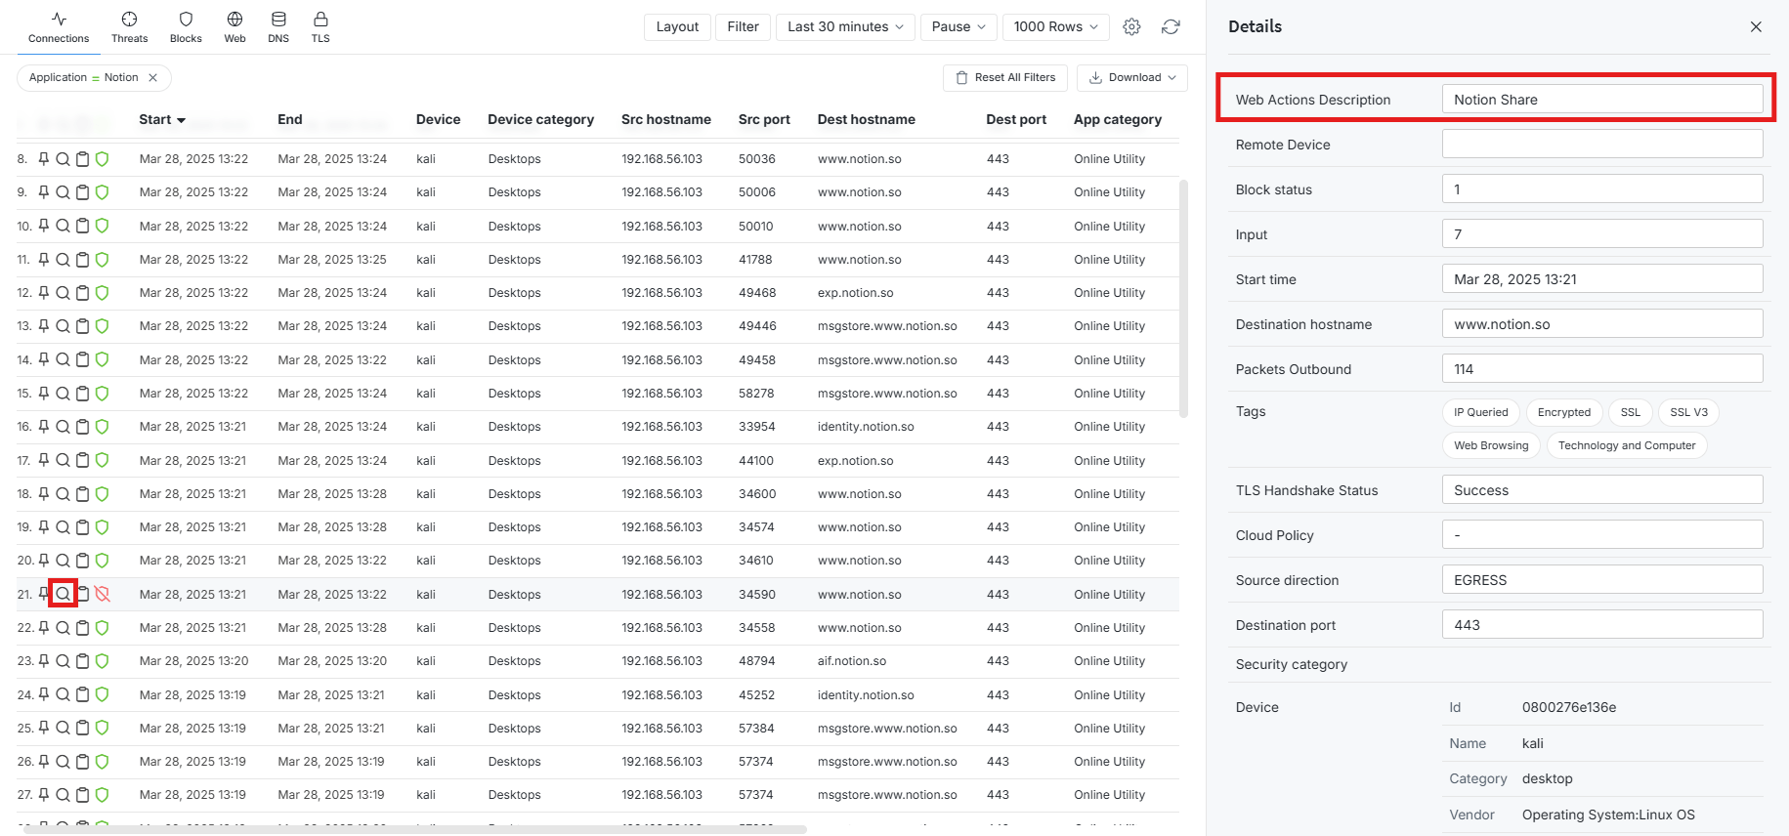
Task: Open details magnifier for row 21
Action: (x=63, y=594)
